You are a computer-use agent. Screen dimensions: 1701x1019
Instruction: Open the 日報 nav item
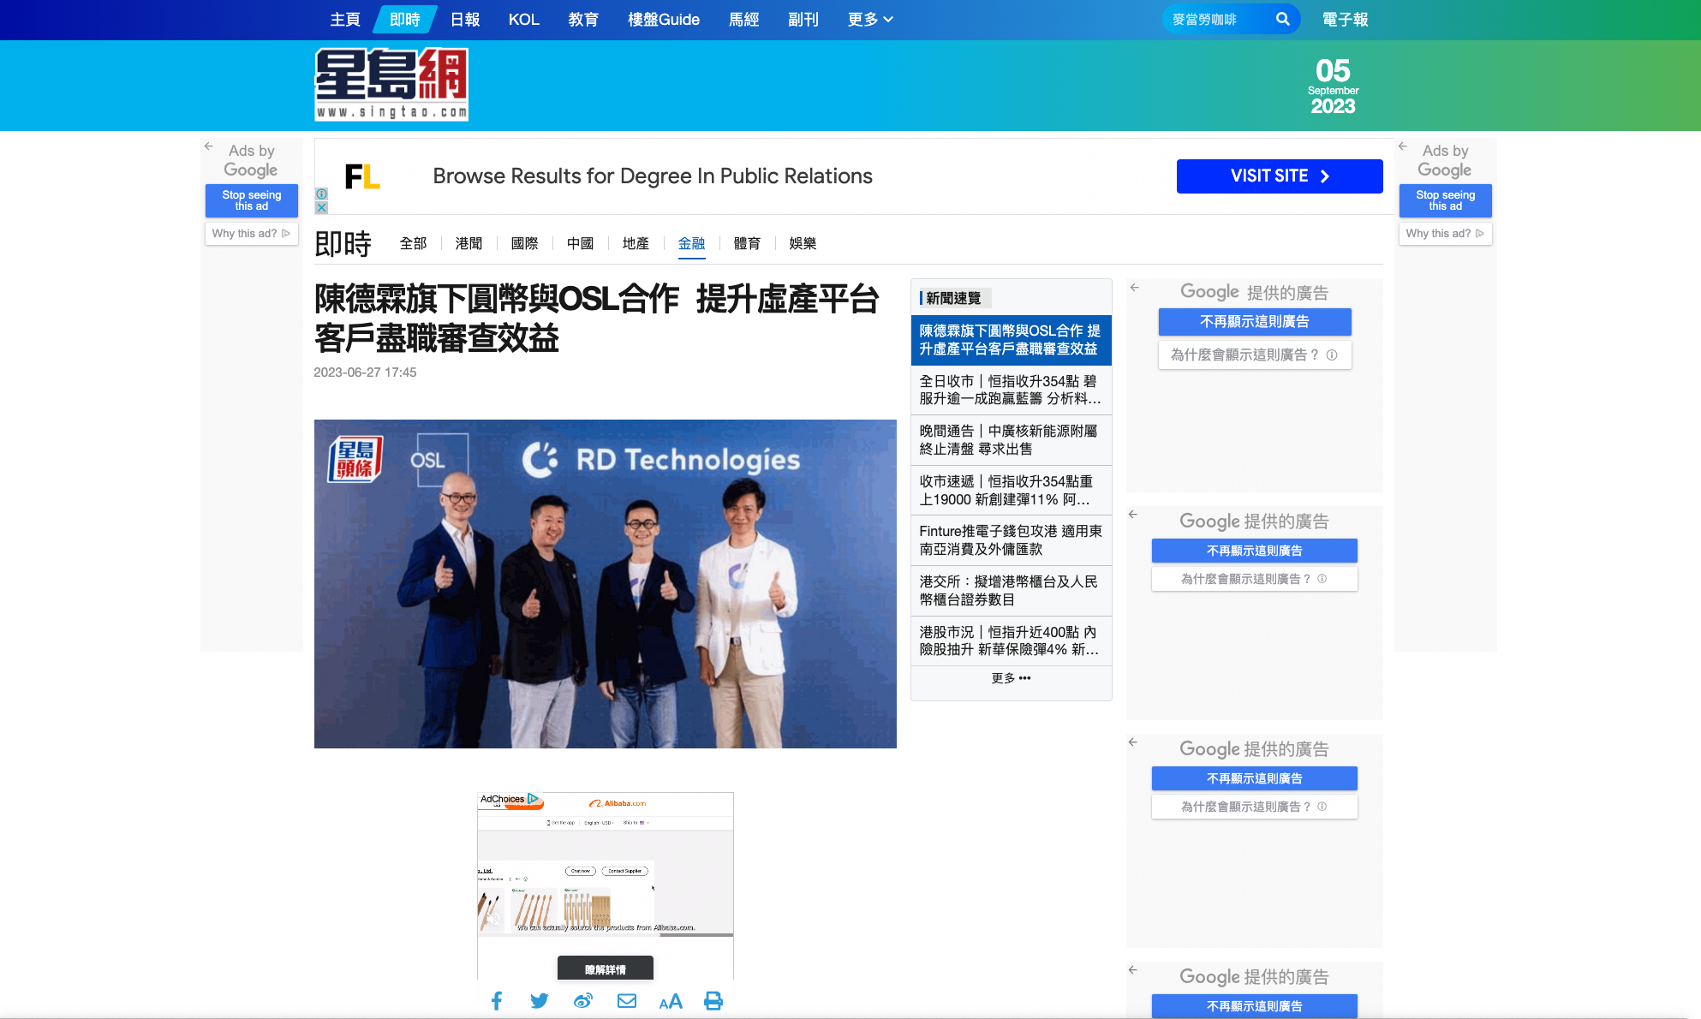tap(465, 20)
